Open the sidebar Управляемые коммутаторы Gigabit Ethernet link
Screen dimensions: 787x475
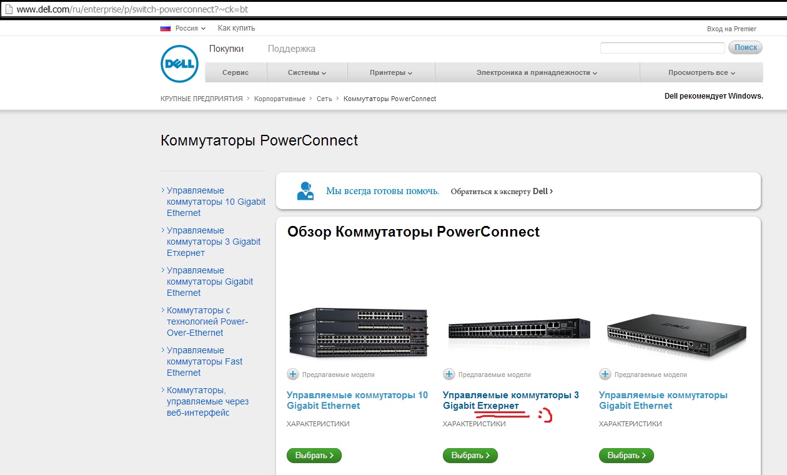pyautogui.click(x=210, y=282)
